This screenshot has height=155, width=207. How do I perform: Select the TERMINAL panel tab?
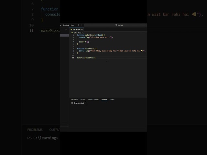(x=104, y=99)
